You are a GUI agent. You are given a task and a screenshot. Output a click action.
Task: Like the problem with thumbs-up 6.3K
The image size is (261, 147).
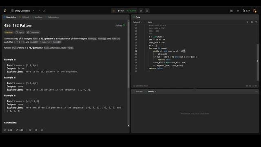point(8,130)
